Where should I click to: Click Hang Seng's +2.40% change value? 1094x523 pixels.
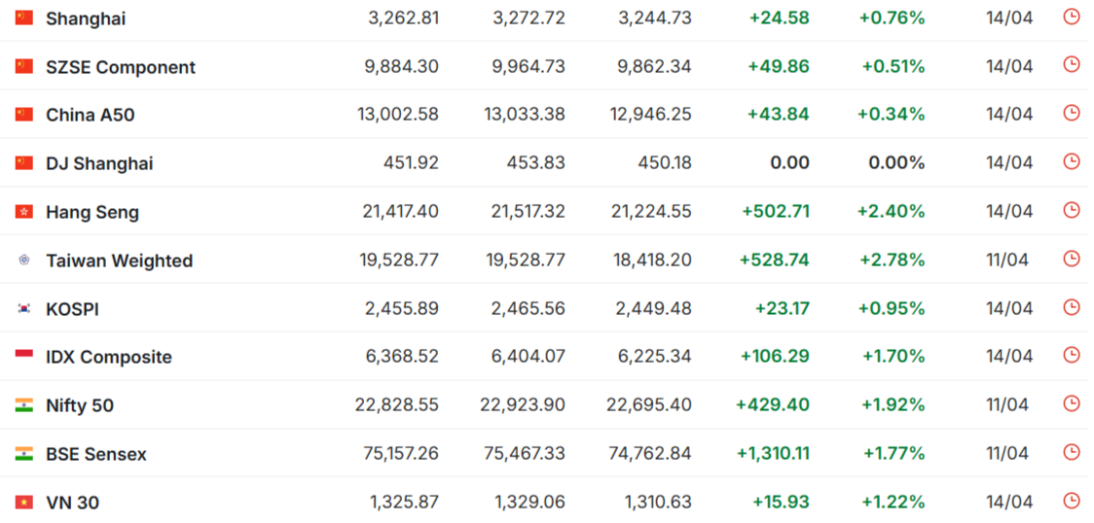(x=893, y=211)
